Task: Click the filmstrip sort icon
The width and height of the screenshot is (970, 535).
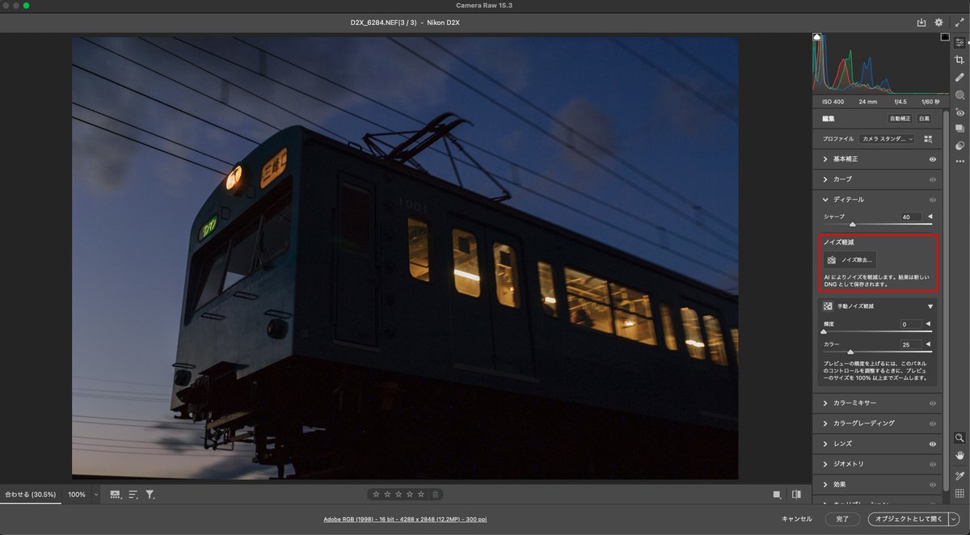Action: click(x=133, y=494)
